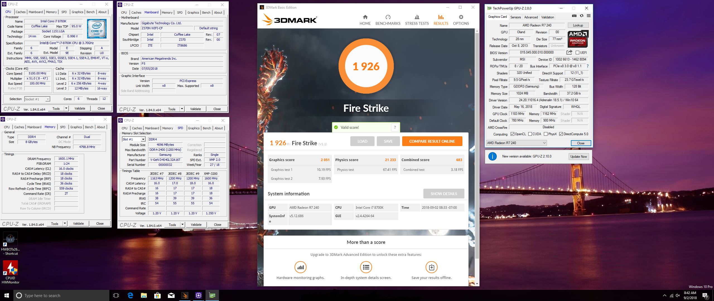Toggle DirectCompute 5.0 checkbox
The height and width of the screenshot is (301, 714).
point(561,134)
